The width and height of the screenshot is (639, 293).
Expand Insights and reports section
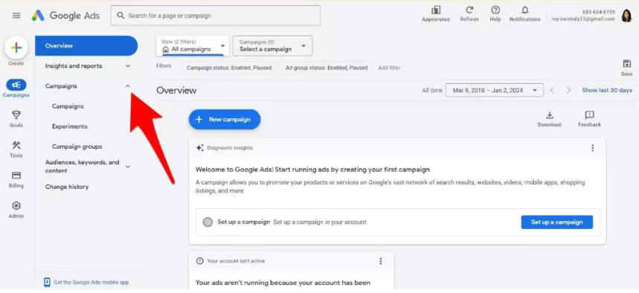coord(127,66)
